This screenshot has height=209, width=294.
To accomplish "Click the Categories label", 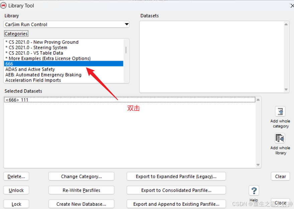I will pyautogui.click(x=16, y=33).
